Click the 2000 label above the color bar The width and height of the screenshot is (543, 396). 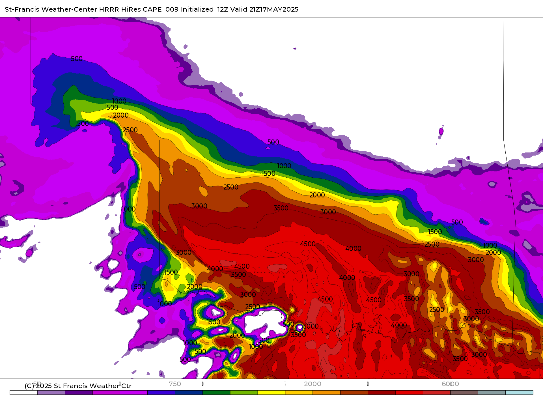click(x=313, y=384)
